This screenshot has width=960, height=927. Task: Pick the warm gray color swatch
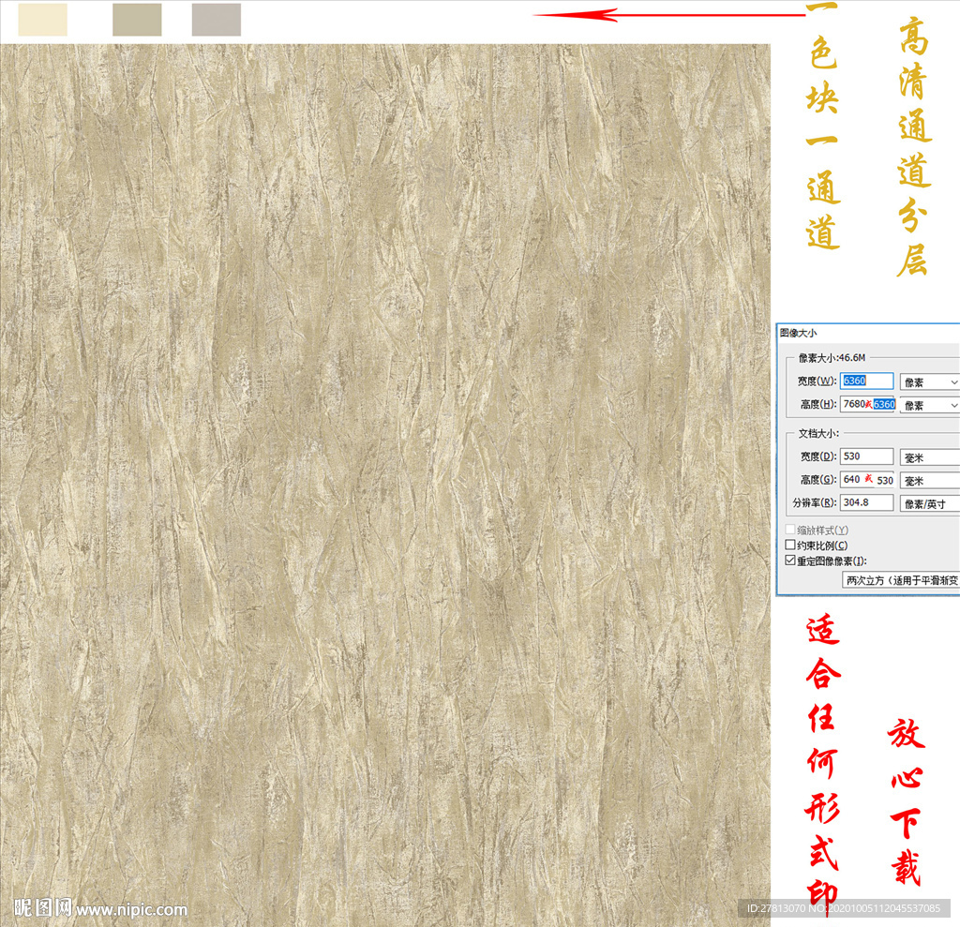click(217, 20)
